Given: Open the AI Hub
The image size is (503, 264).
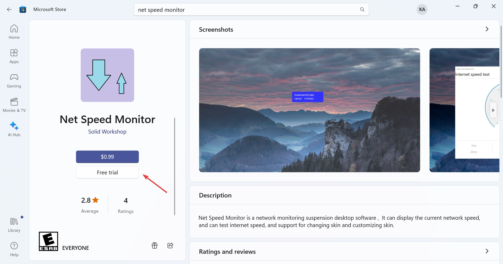Looking at the screenshot, I should pyautogui.click(x=14, y=129).
